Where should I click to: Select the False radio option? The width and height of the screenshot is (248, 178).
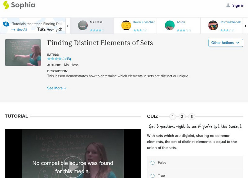click(153, 163)
